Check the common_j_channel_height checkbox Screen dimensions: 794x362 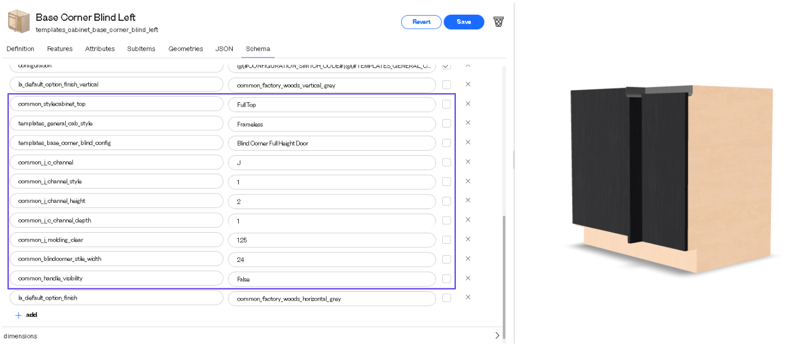(446, 201)
